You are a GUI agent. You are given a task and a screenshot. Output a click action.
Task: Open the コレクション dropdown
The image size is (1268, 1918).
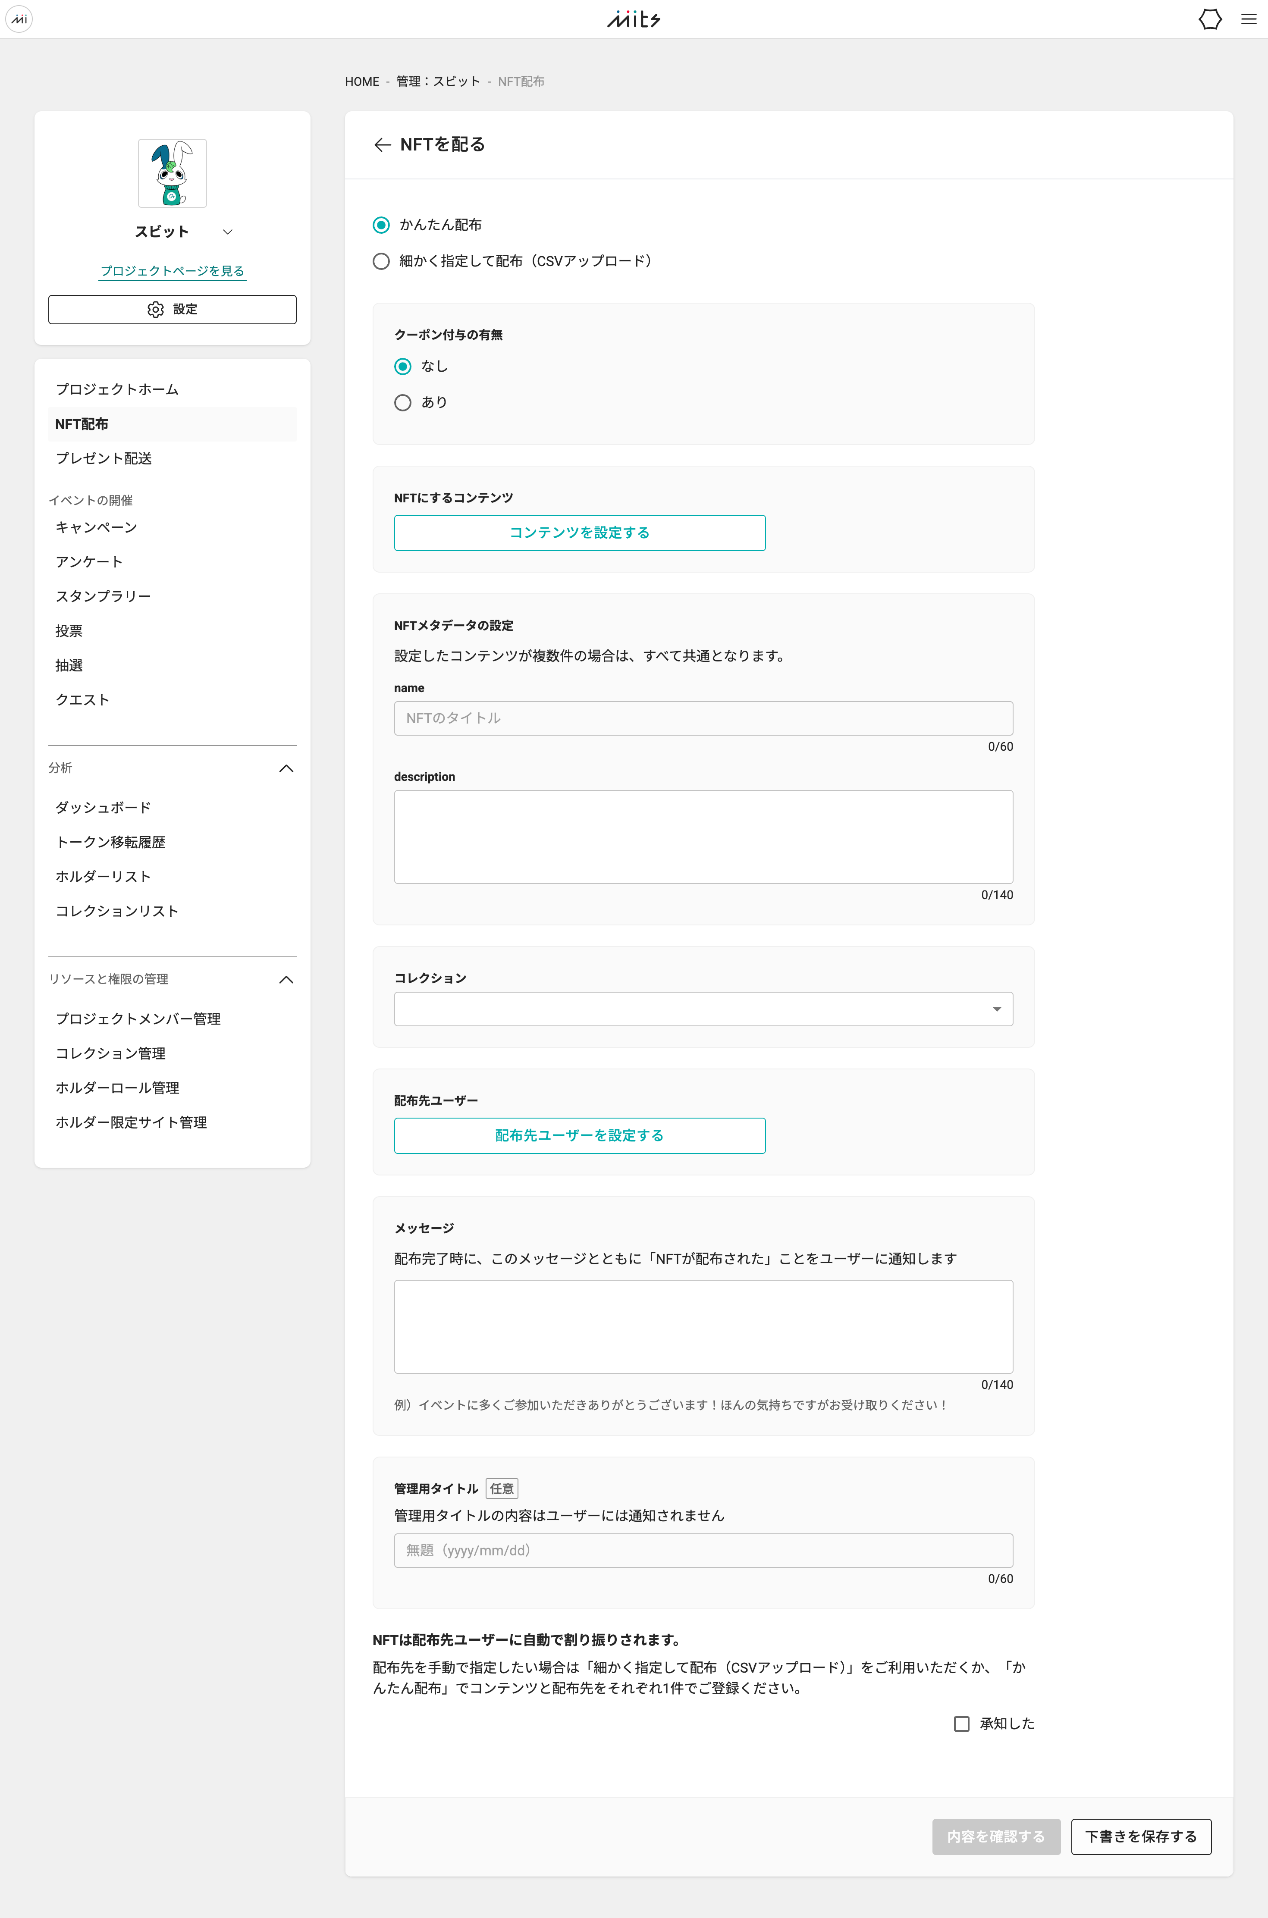tap(703, 1009)
